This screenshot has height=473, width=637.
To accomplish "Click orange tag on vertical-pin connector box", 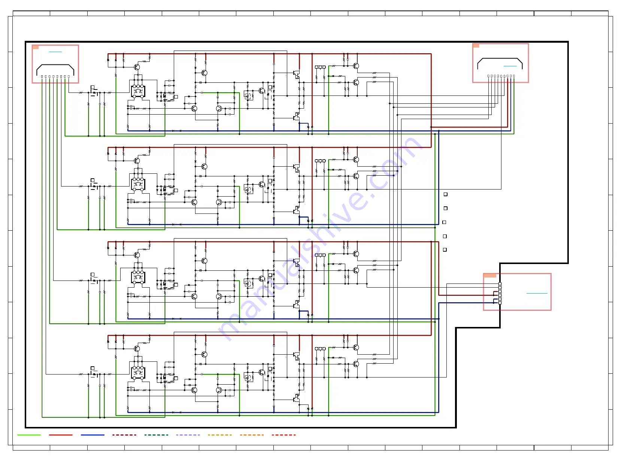I will tap(490, 276).
